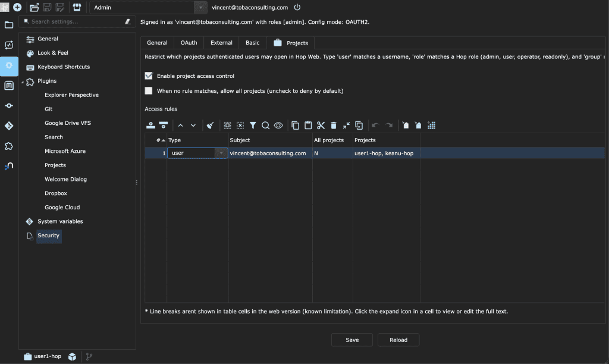Image resolution: width=609 pixels, height=364 pixels.
Task: Open the Type dropdown showing user
Action: pos(221,153)
